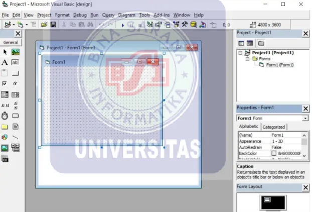Image resolution: width=312 pixels, height=212 pixels.
Task: Click the (Name) property value Form1
Action: click(286, 135)
